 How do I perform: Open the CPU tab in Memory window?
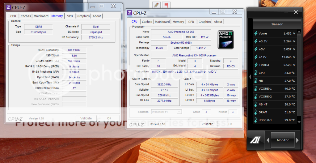click(13, 16)
